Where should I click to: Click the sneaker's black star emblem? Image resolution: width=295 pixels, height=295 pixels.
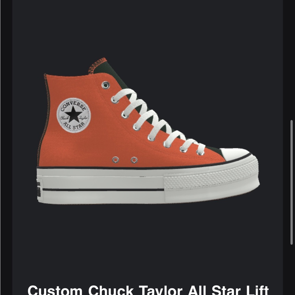click(x=73, y=114)
